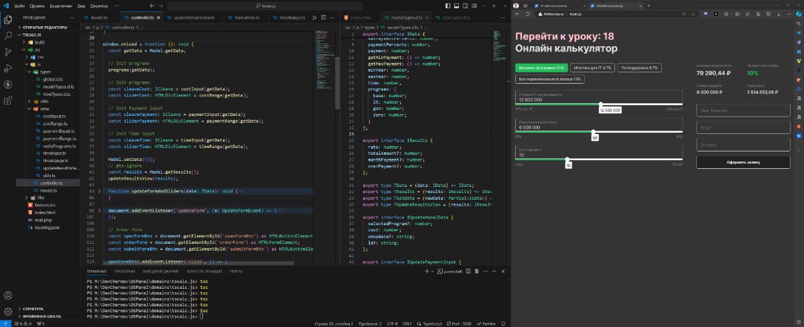Image resolution: width=804 pixels, height=327 pixels.
Task: Open the Search view in activity bar
Action: coord(9,35)
